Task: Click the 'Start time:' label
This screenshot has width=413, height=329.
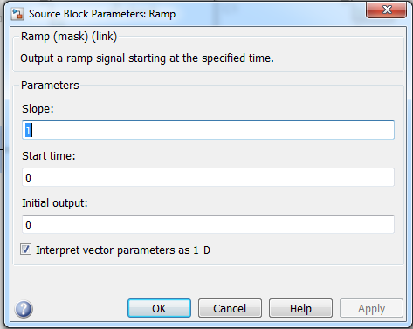Action: (x=49, y=156)
